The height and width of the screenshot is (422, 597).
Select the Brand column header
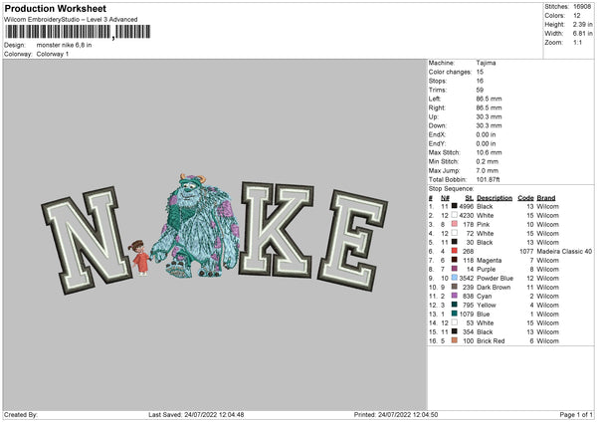pyautogui.click(x=546, y=198)
